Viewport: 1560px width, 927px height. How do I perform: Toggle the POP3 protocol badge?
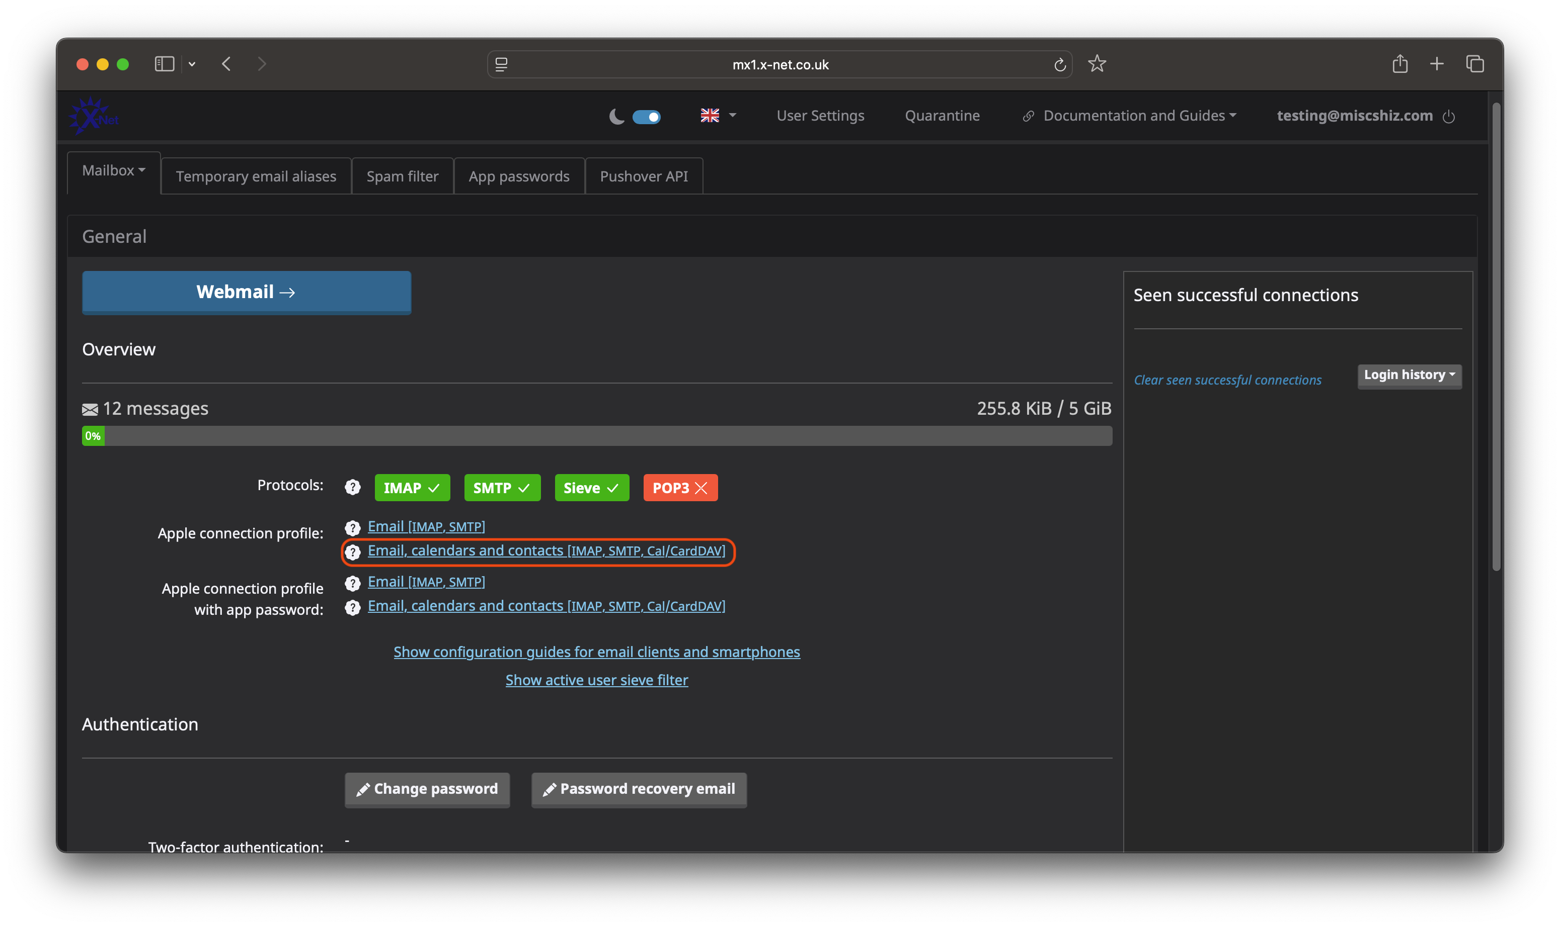[x=680, y=488]
